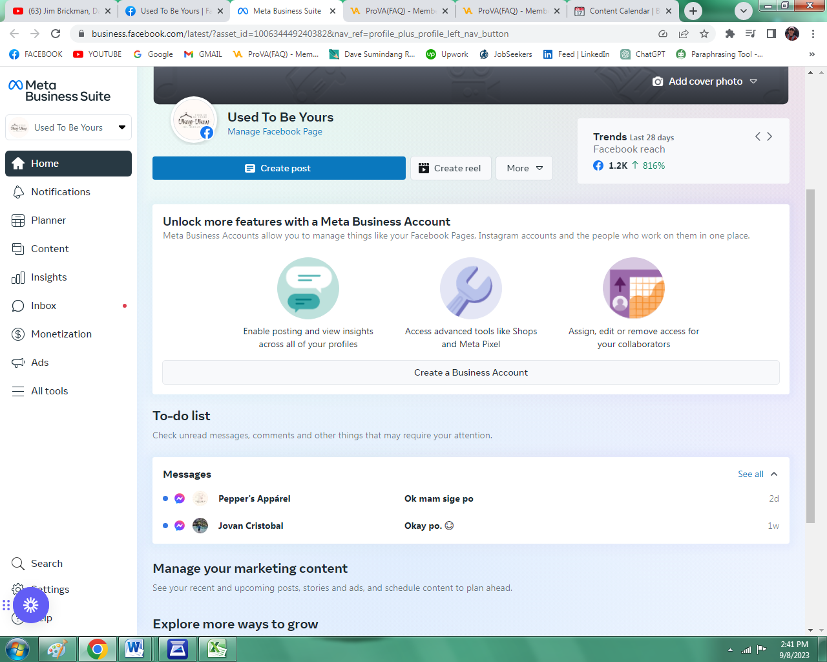Open the Chrome media control icon

[x=751, y=34]
